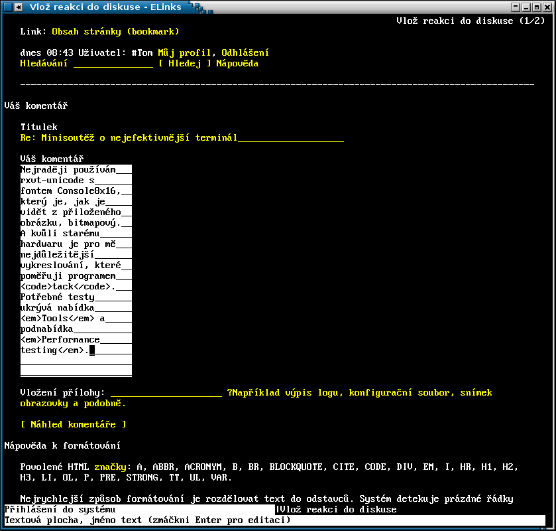Open the 'značky' link in formatting help

(110, 467)
